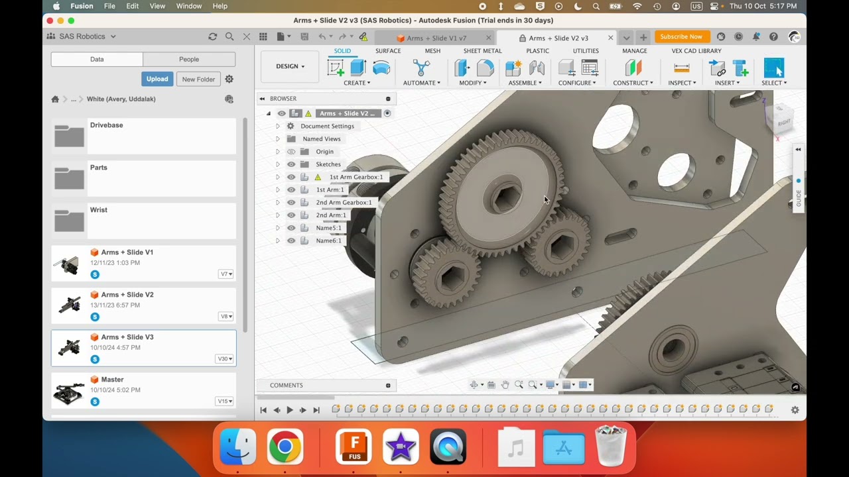
Task: Select the Insert fastener icon
Action: [740, 68]
